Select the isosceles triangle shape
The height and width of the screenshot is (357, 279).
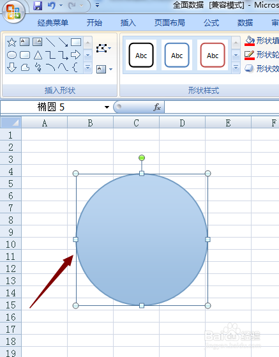click(38, 55)
